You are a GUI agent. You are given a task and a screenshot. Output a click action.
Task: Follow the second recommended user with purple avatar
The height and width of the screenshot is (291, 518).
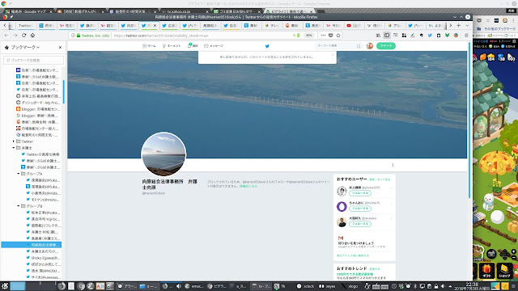tap(360, 209)
